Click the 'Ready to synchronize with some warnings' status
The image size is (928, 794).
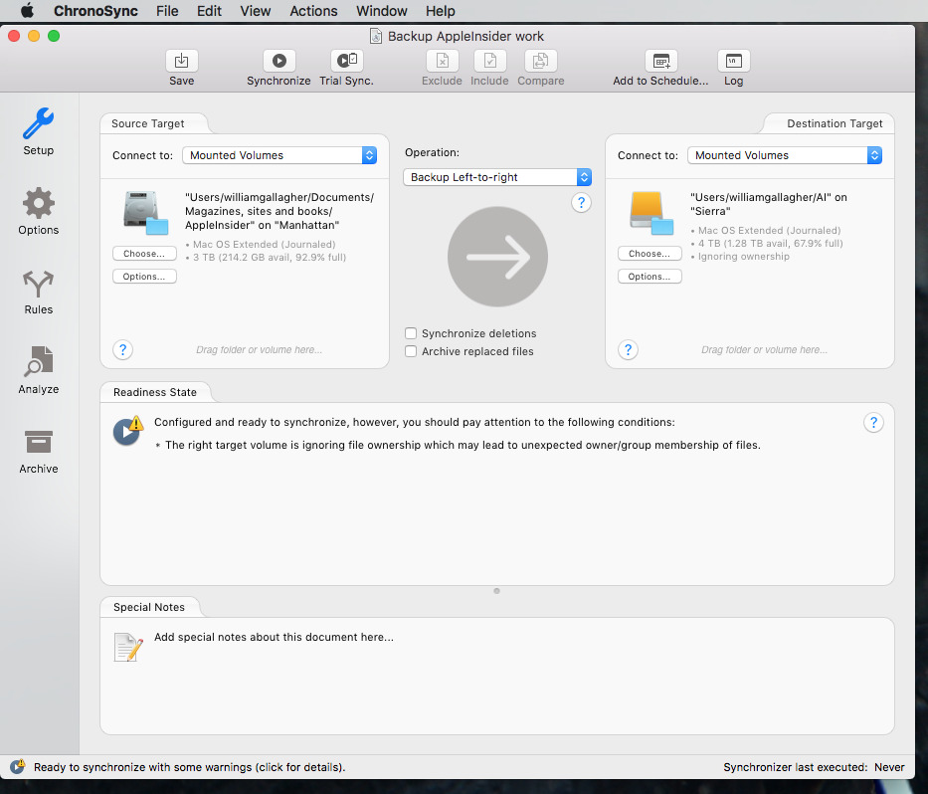(189, 767)
